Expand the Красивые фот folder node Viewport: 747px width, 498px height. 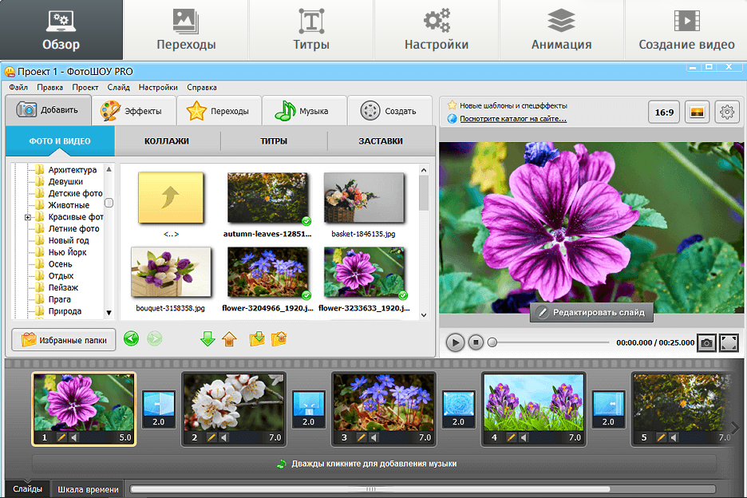(28, 217)
